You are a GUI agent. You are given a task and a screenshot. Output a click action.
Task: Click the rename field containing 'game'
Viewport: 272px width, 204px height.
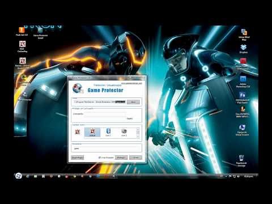pyautogui.click(x=107, y=148)
